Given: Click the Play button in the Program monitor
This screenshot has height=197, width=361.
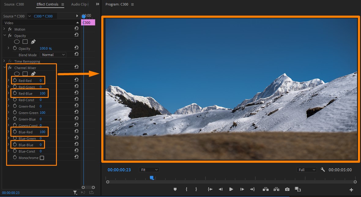Looking at the screenshot, I should click(231, 189).
